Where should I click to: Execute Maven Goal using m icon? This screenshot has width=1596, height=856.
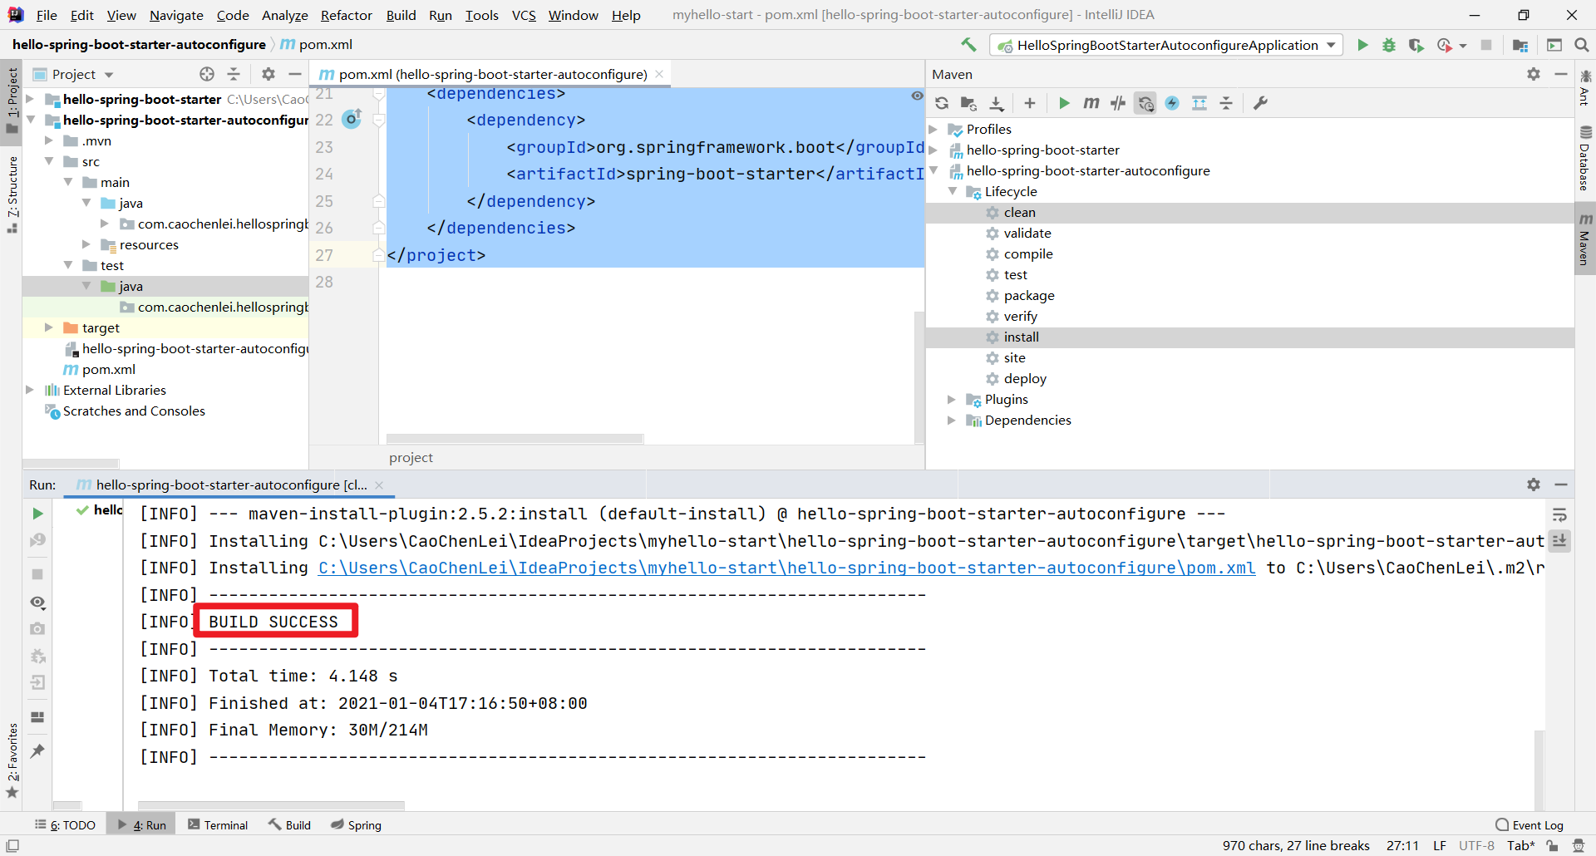pyautogui.click(x=1091, y=103)
